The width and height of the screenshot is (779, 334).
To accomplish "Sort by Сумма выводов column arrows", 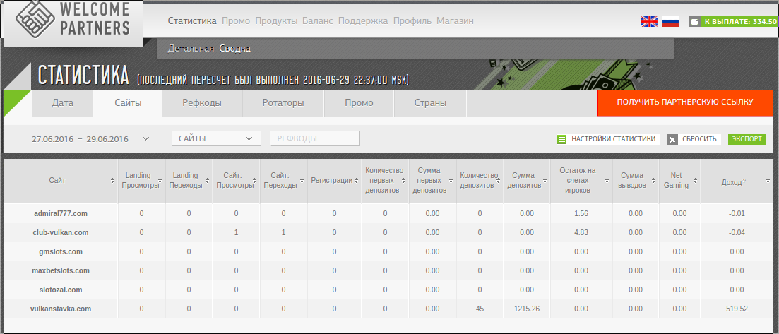I will click(x=654, y=181).
